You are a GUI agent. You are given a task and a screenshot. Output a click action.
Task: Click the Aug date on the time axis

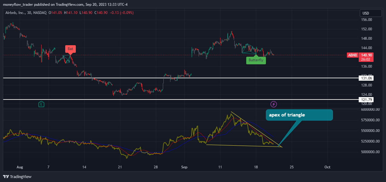[20, 167]
